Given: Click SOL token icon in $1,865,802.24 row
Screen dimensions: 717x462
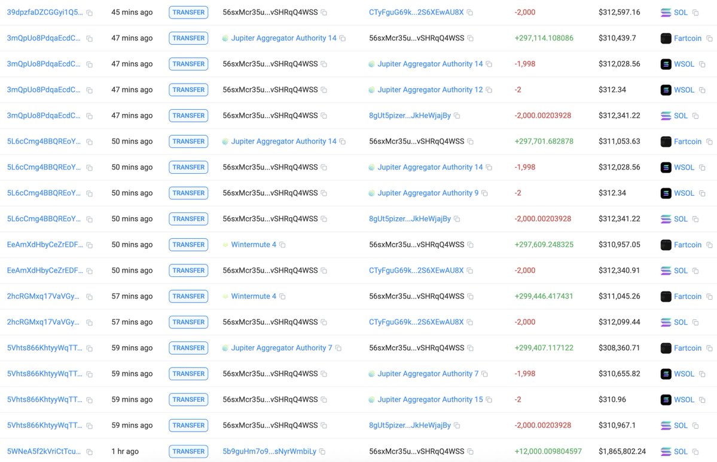Looking at the screenshot, I should 666,451.
